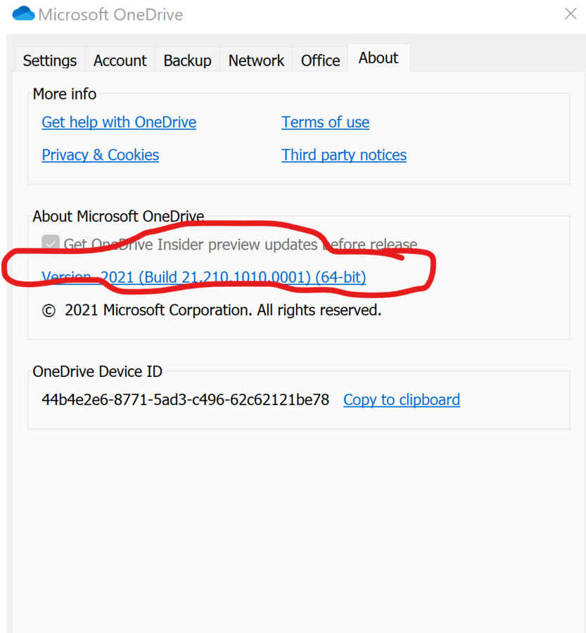Screen dimensions: 586x633
Task: Click the Version 2021 build number link
Action: coord(203,277)
